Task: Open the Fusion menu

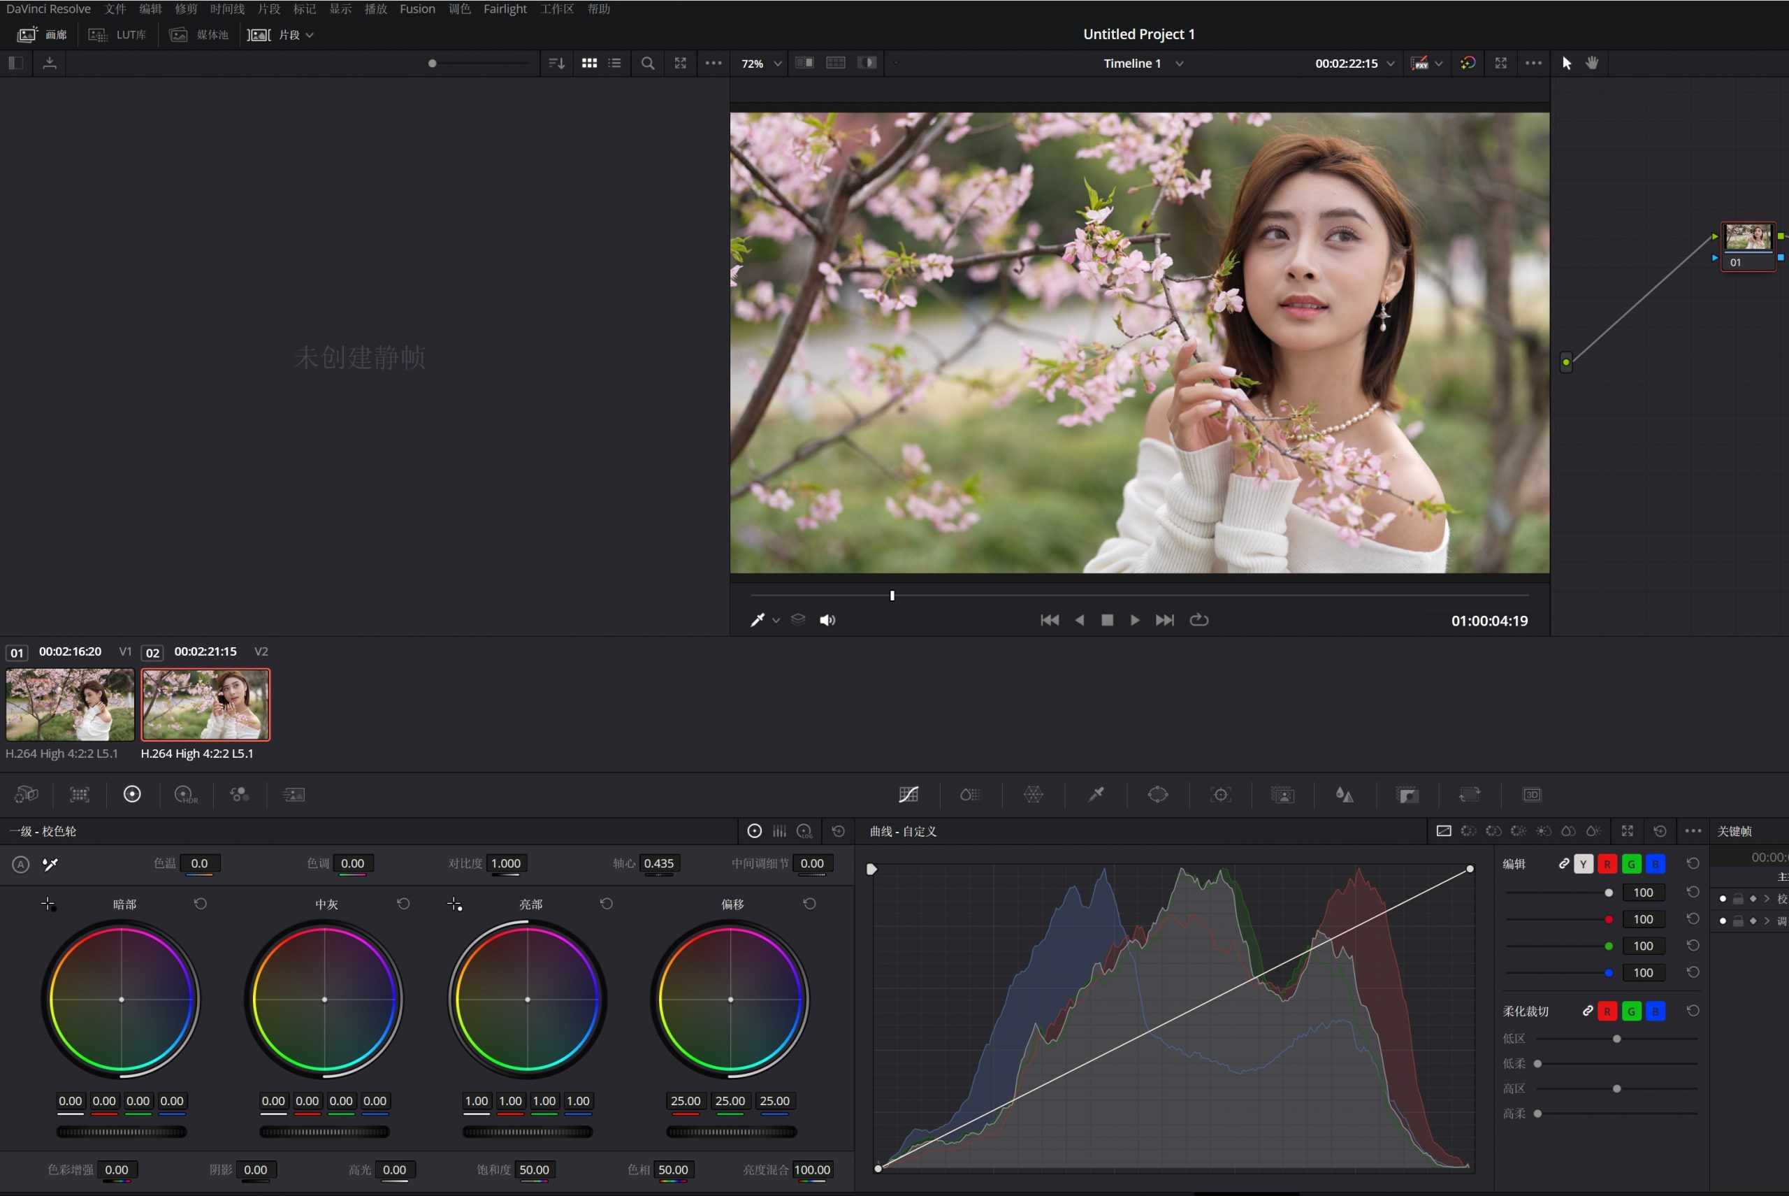Action: (417, 9)
